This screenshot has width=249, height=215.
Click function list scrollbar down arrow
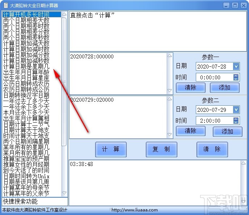[64, 193]
